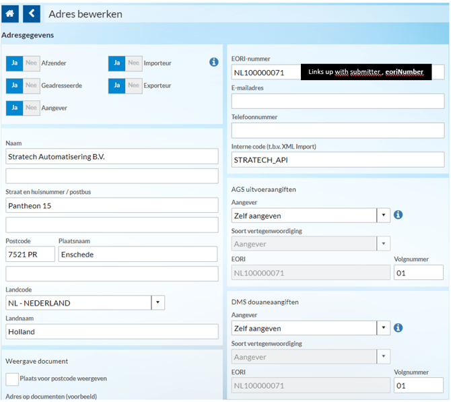This screenshot has width=451, height=402.
Task: Click the AGS uitvoeraangiften heading
Action: point(263,189)
